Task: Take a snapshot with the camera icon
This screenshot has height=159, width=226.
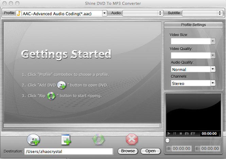Action: point(187,134)
